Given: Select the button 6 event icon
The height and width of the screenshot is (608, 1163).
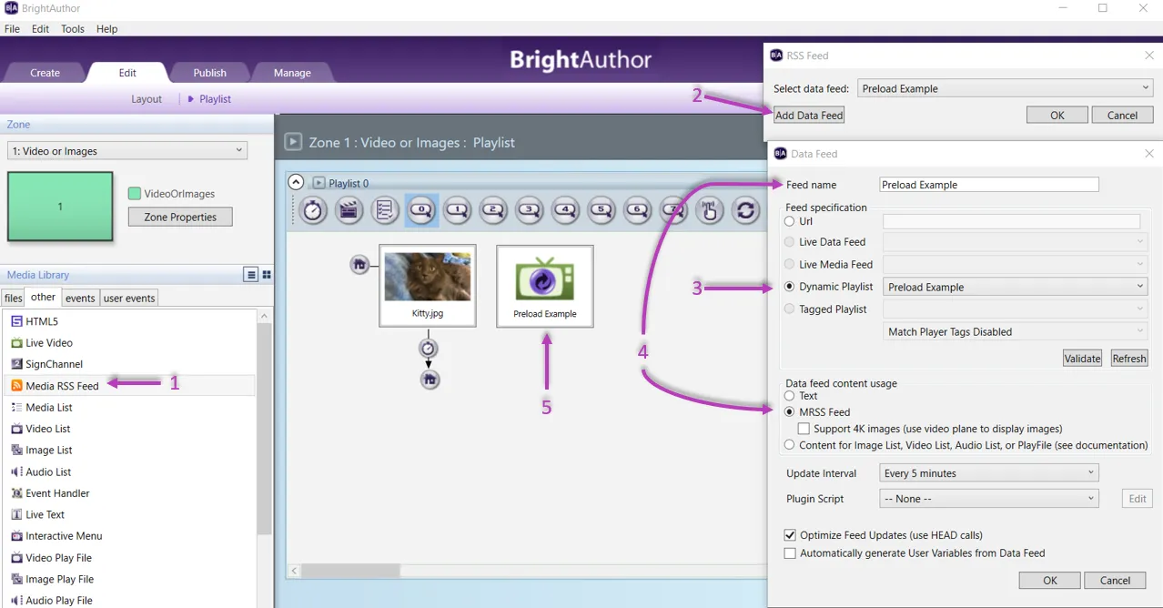Looking at the screenshot, I should pos(637,210).
